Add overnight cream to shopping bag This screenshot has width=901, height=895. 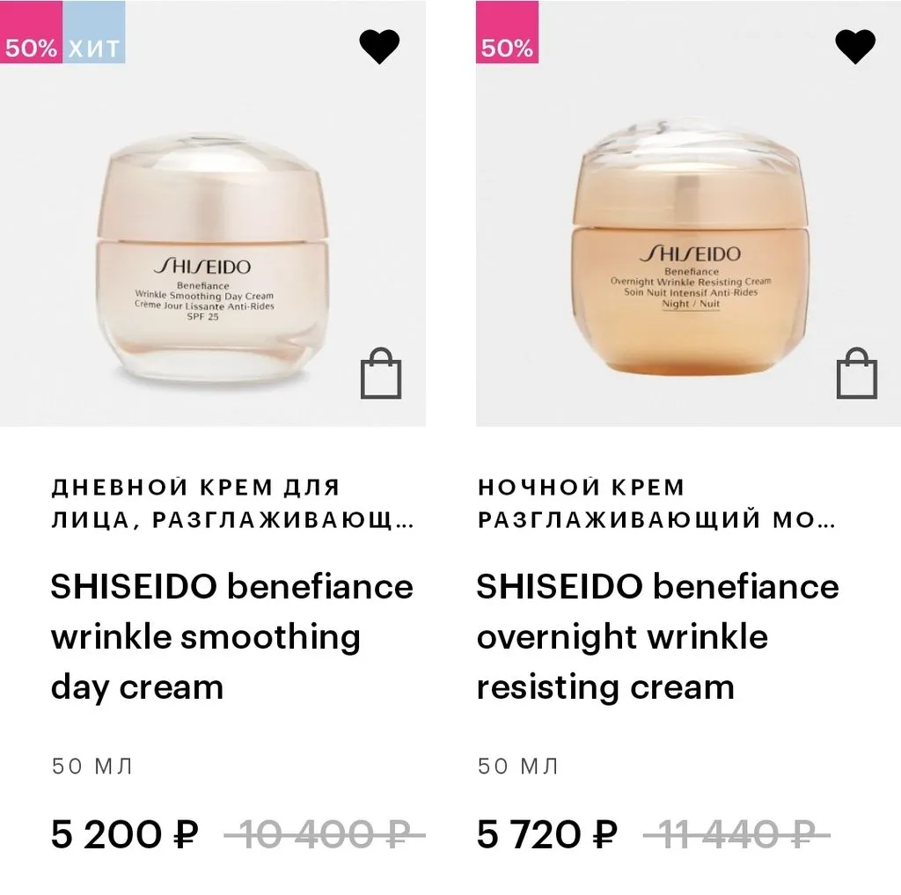tap(857, 373)
